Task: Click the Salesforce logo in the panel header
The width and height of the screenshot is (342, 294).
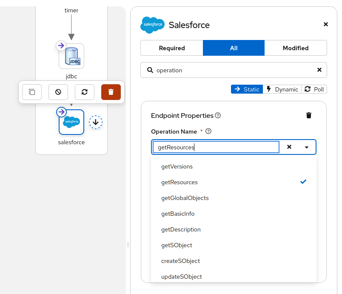Action: tap(152, 25)
